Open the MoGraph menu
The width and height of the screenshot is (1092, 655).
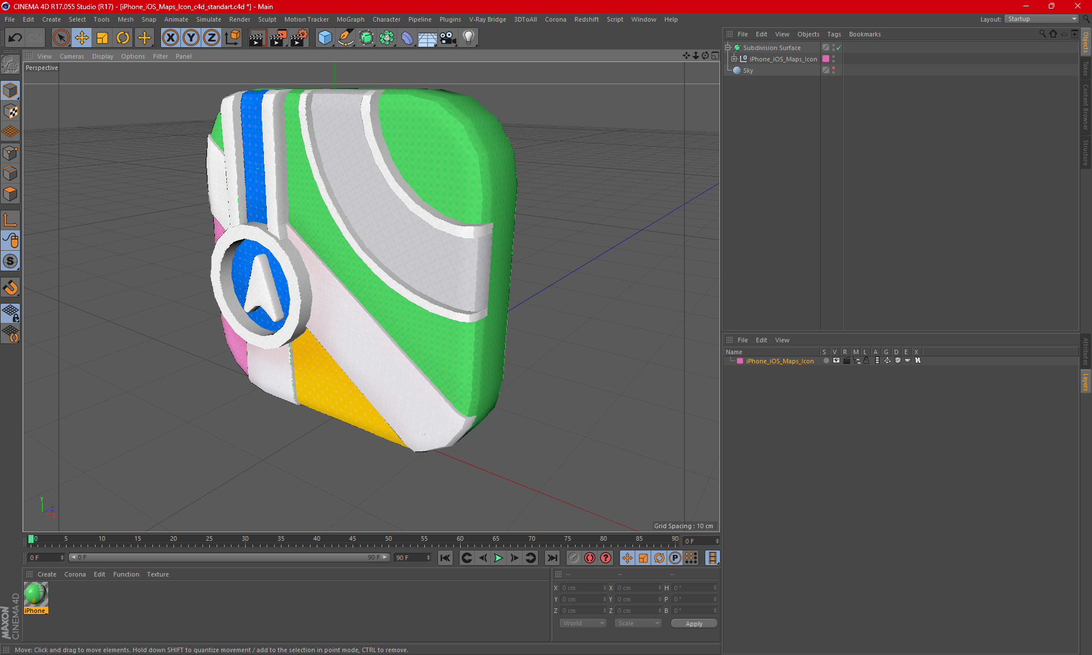pyautogui.click(x=350, y=19)
